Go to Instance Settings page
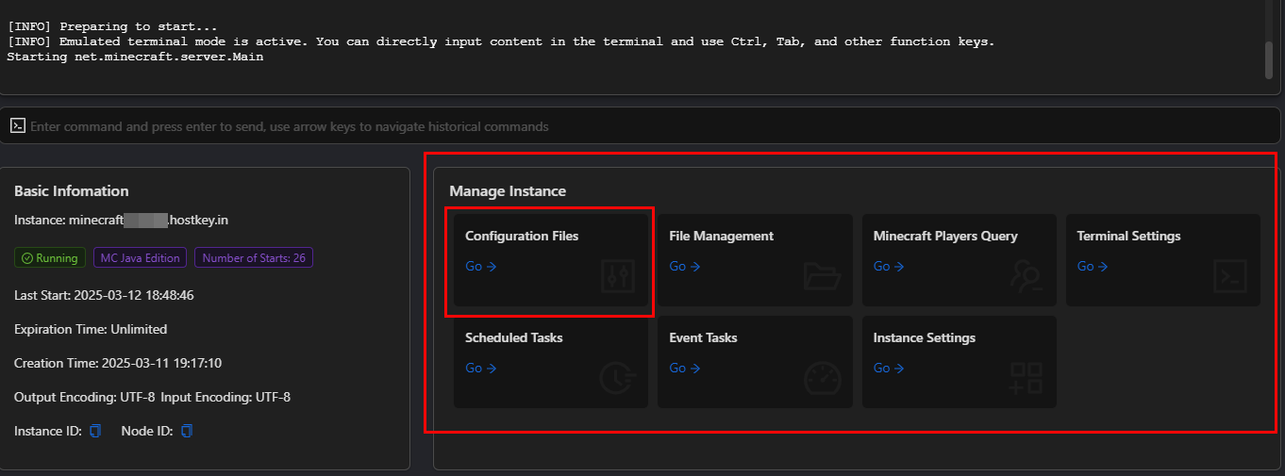1285x476 pixels. (x=888, y=369)
